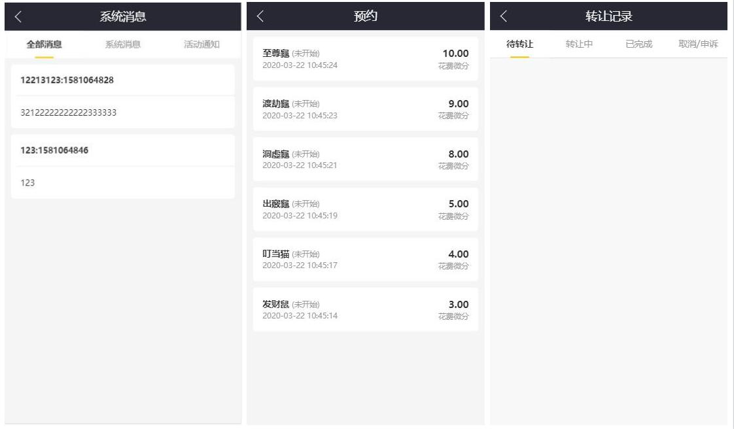
Task: Select the 待转让 tab
Action: click(x=519, y=44)
